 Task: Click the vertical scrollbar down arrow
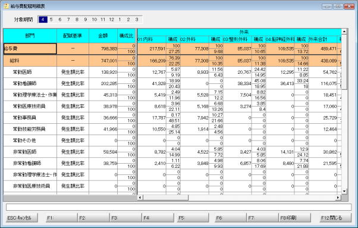point(344,190)
